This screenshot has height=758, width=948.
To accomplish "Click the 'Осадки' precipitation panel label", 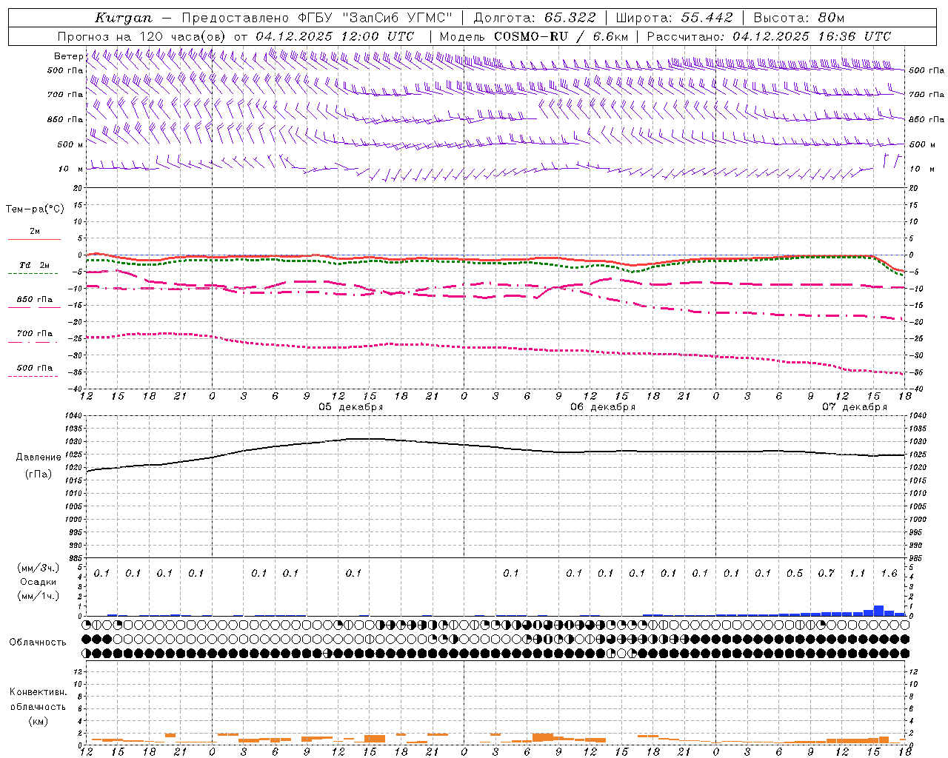I will (x=38, y=582).
